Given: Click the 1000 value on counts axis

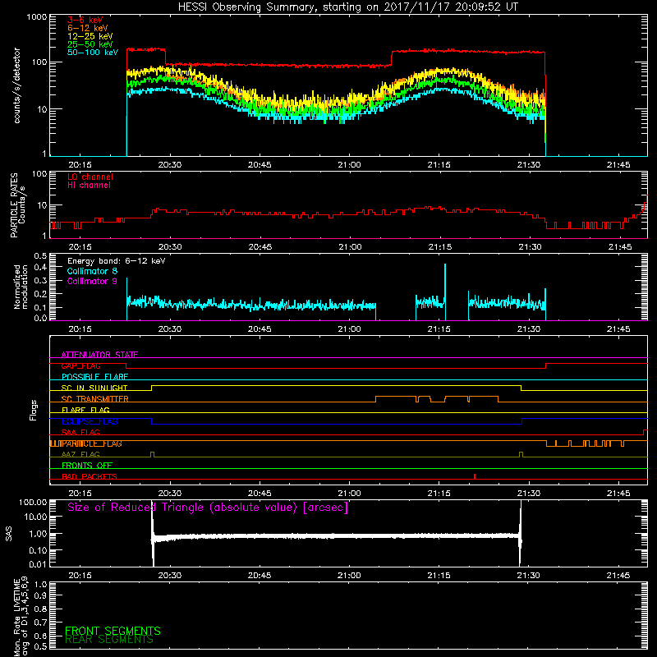Looking at the screenshot, I should tap(36, 17).
